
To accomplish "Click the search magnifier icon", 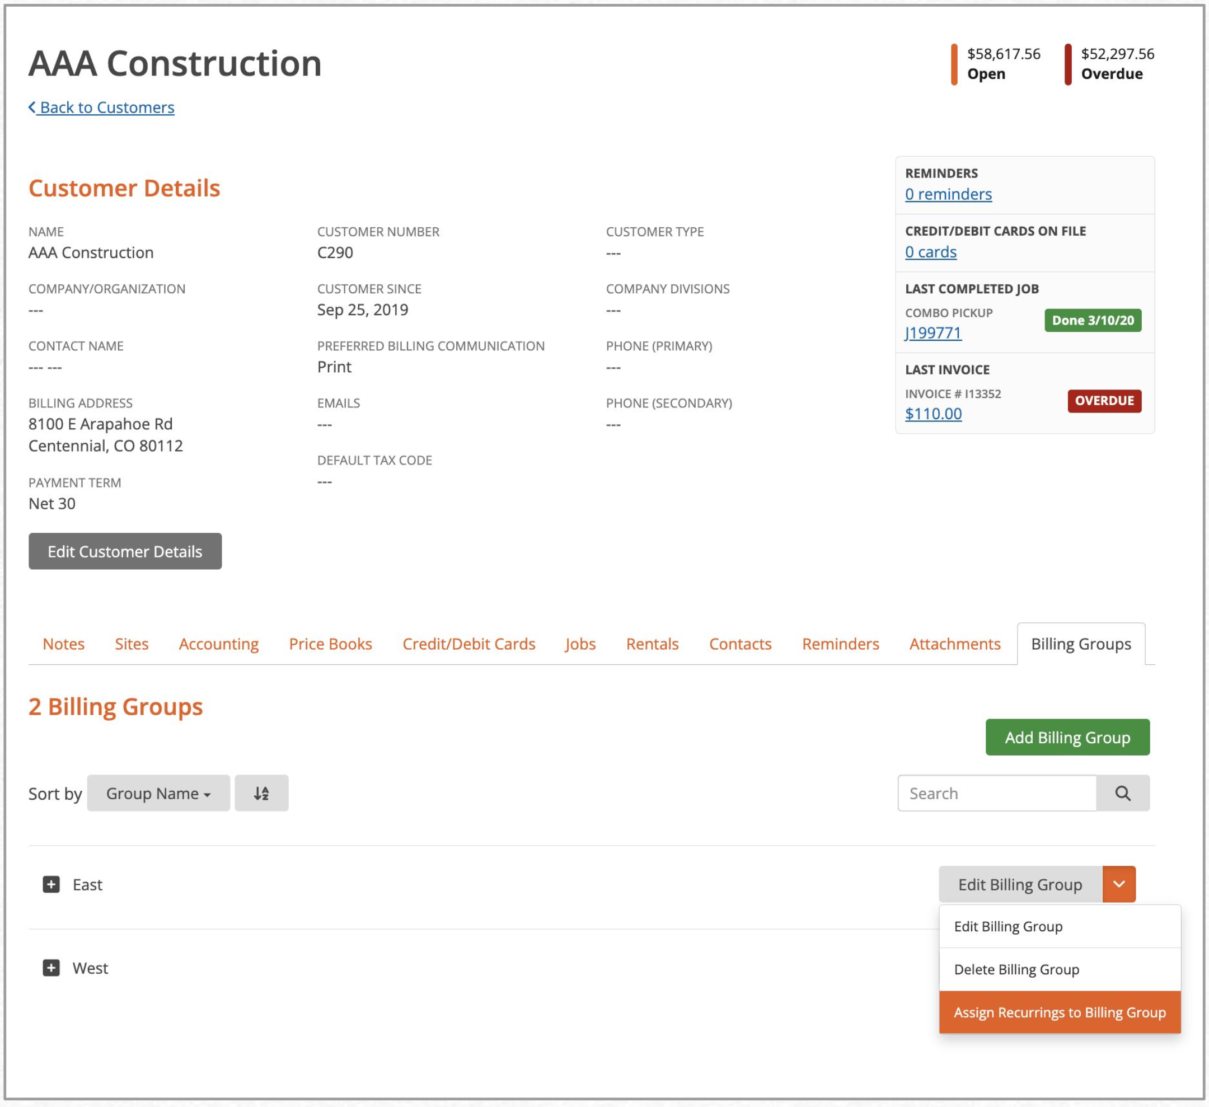I will pyautogui.click(x=1124, y=793).
